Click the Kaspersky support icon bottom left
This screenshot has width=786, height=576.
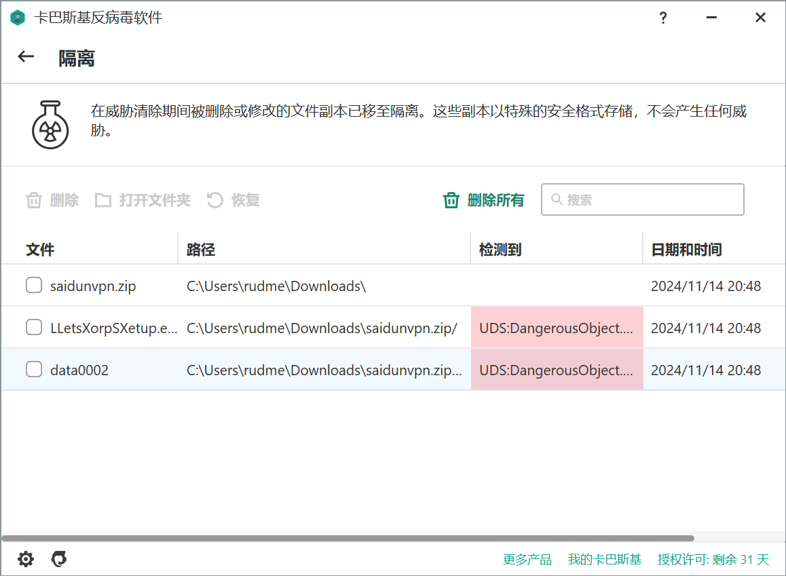58,559
